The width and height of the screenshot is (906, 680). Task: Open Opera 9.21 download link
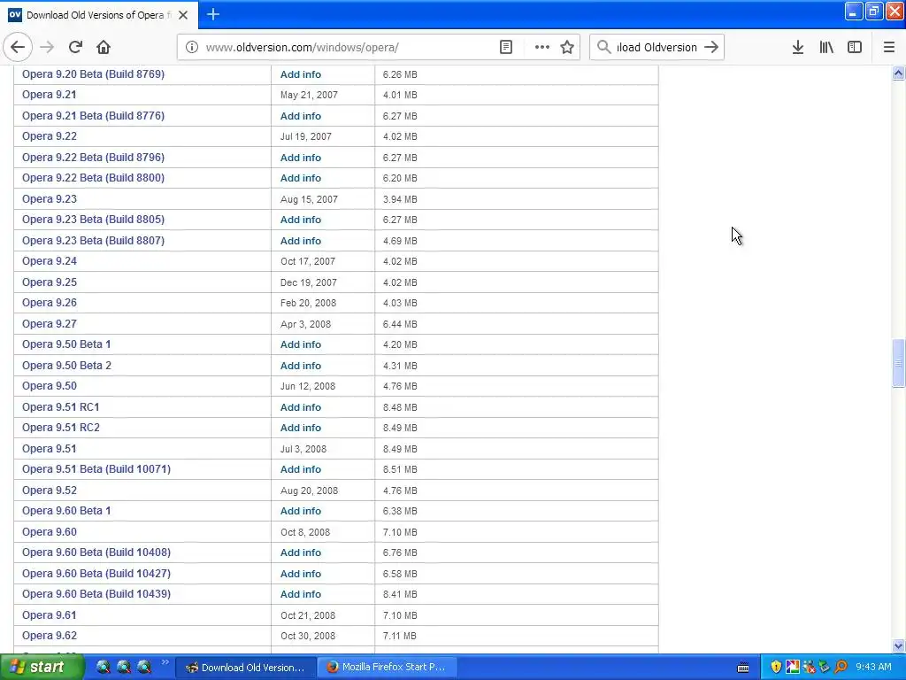point(50,95)
